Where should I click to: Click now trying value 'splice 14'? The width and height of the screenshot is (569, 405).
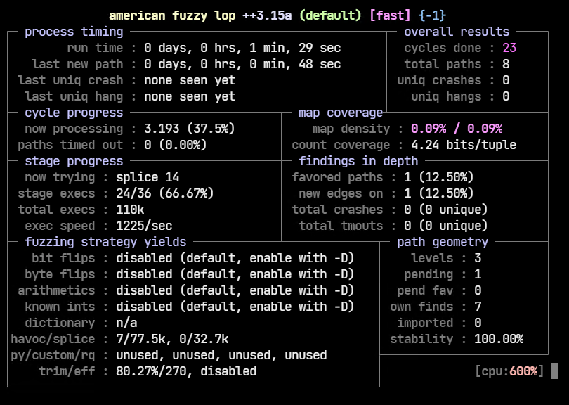pyautogui.click(x=148, y=177)
